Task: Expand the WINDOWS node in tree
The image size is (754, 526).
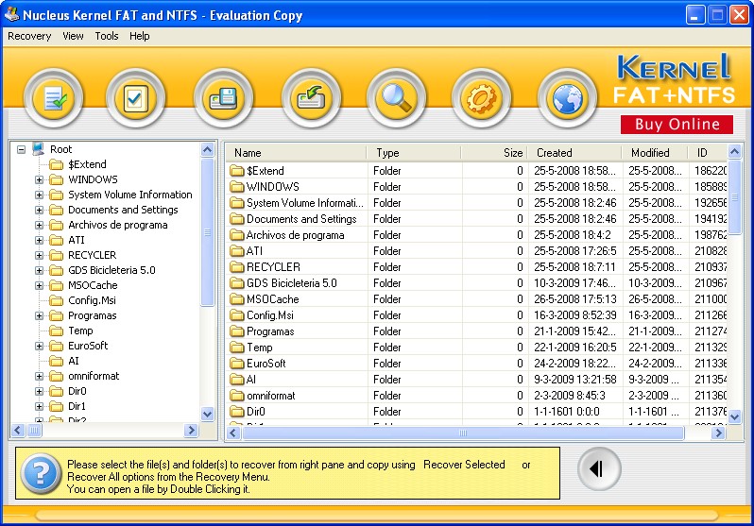Action: [x=39, y=179]
